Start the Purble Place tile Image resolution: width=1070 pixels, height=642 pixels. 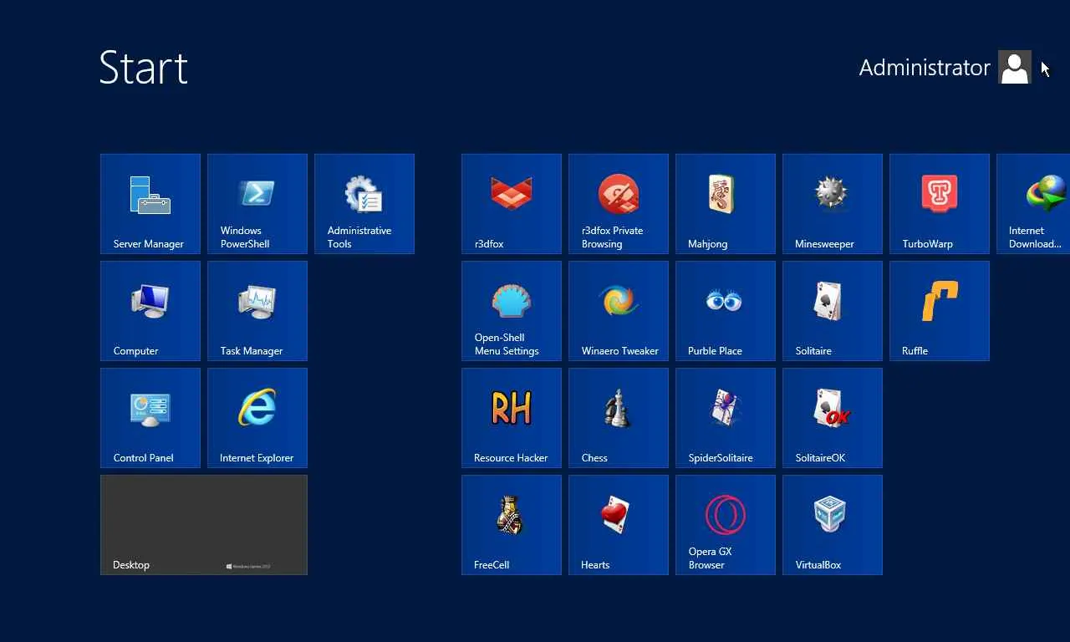[726, 311]
